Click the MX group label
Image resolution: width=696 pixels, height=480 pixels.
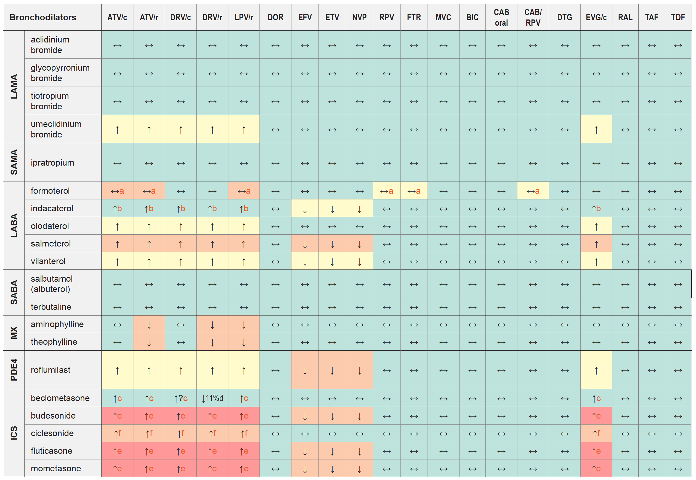pos(14,333)
